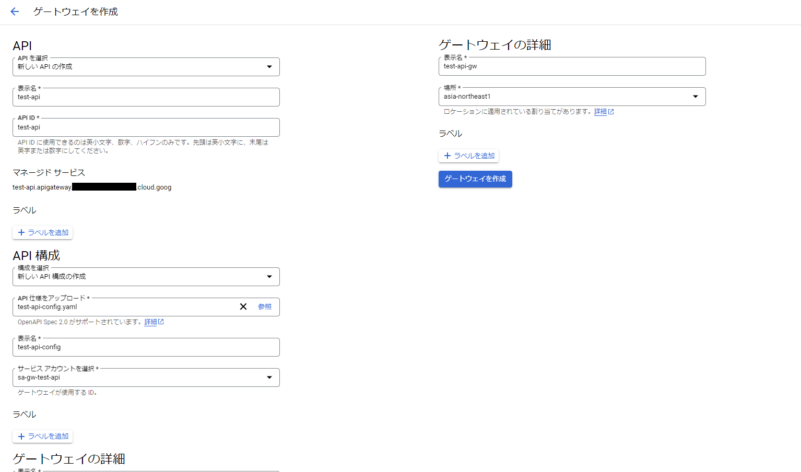Click the ゲートウェイを作成 page title
This screenshot has height=472, width=801.
76,11
